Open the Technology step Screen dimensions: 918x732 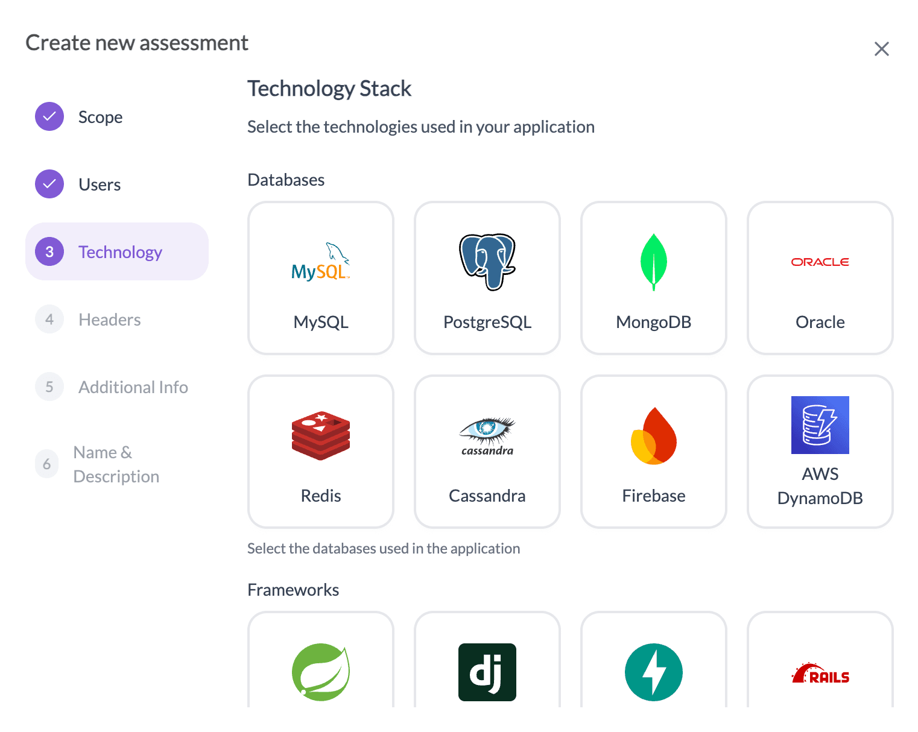pyautogui.click(x=119, y=252)
